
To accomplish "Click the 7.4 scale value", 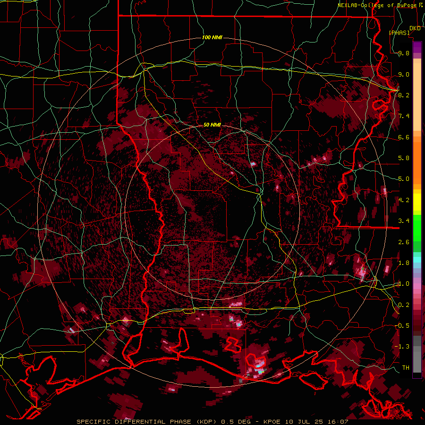I will (404, 116).
